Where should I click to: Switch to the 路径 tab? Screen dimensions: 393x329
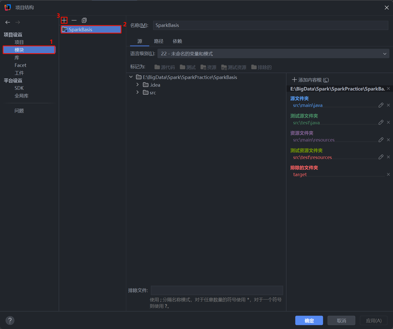158,41
